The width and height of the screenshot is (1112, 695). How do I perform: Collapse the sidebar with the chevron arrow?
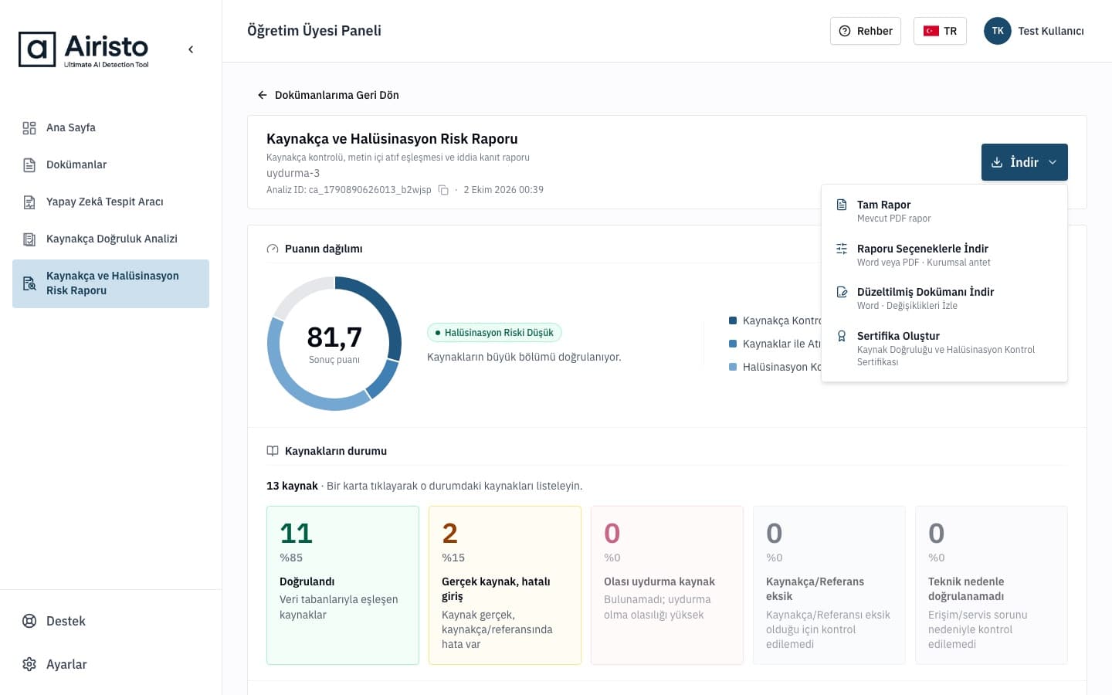(x=191, y=49)
